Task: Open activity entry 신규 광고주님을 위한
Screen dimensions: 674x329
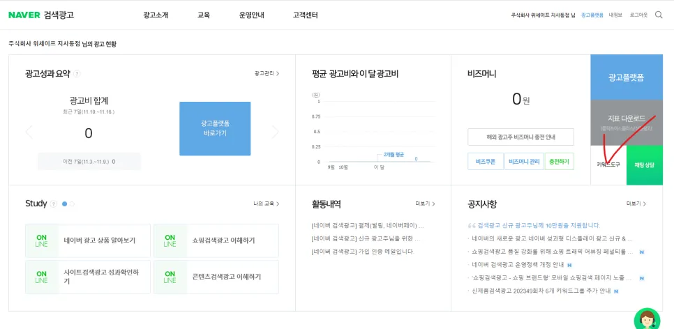Action: pyautogui.click(x=366, y=239)
